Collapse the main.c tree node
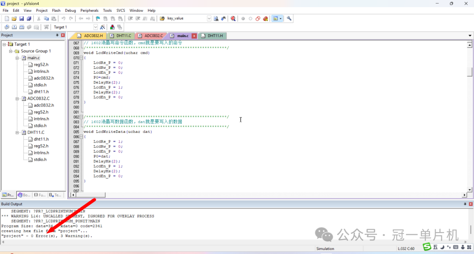This screenshot has height=254, width=474. [x=17, y=57]
